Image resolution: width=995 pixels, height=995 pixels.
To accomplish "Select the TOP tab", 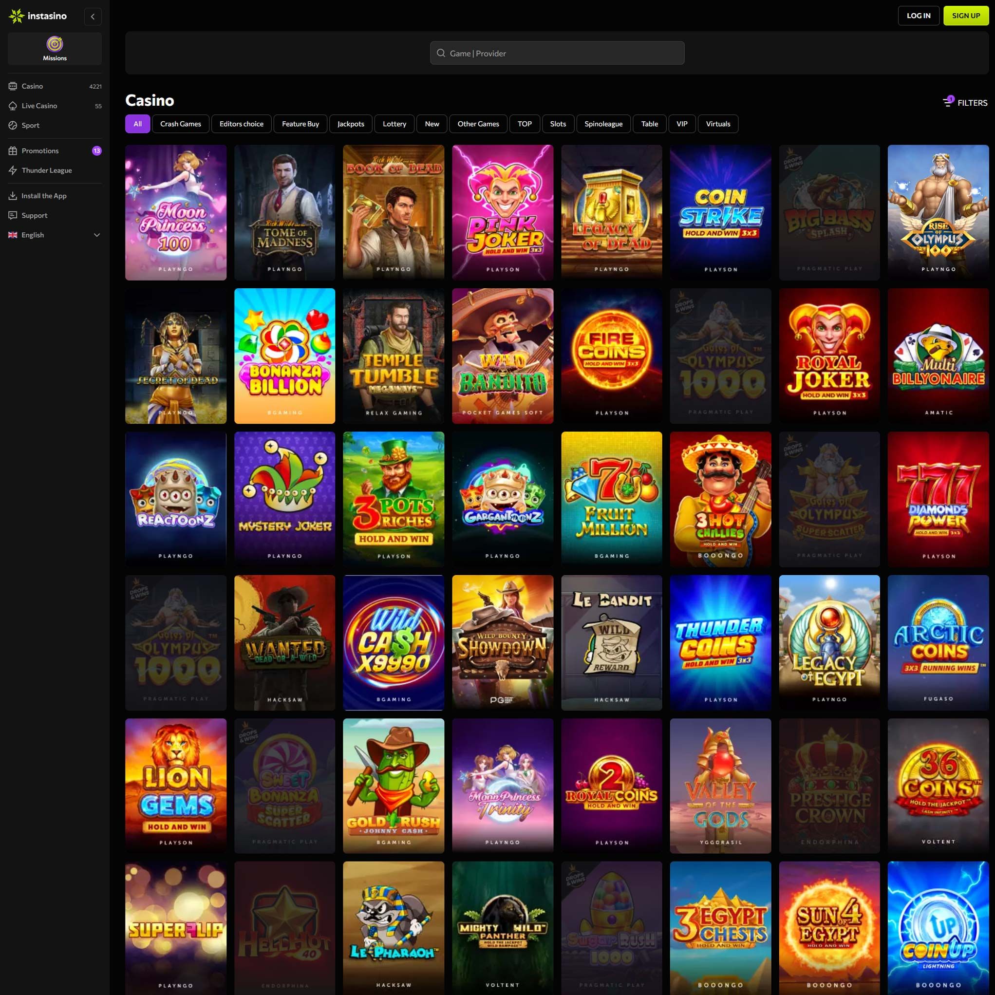I will click(524, 124).
